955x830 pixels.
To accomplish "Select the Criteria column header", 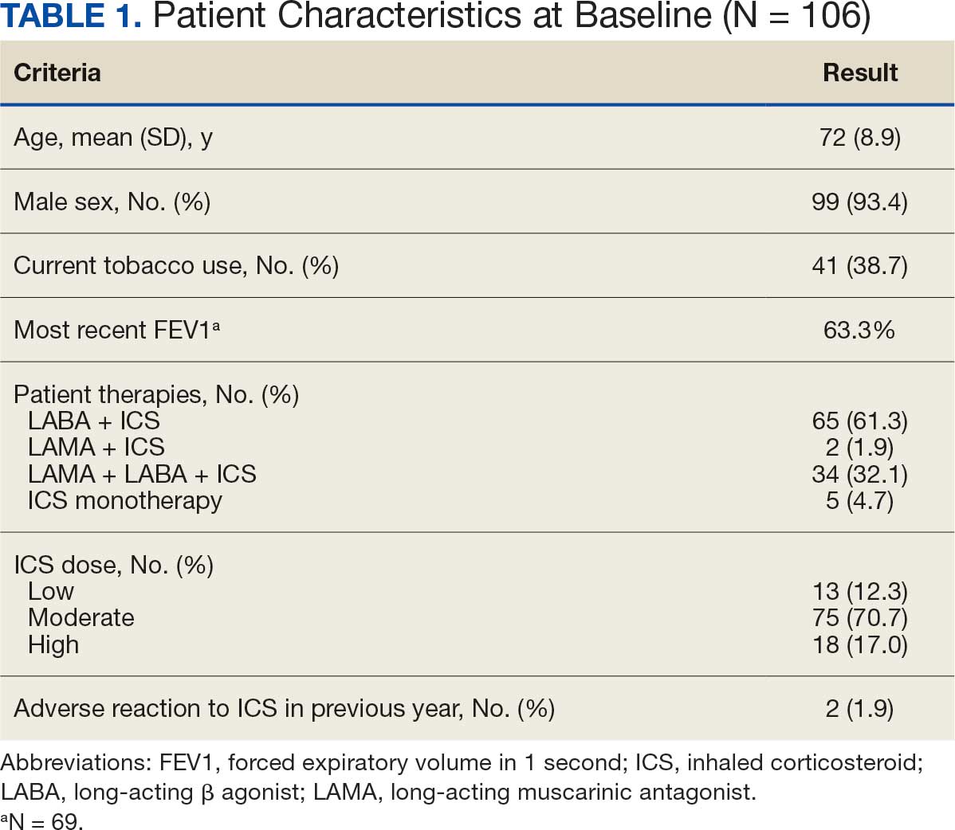I will pos(57,72).
